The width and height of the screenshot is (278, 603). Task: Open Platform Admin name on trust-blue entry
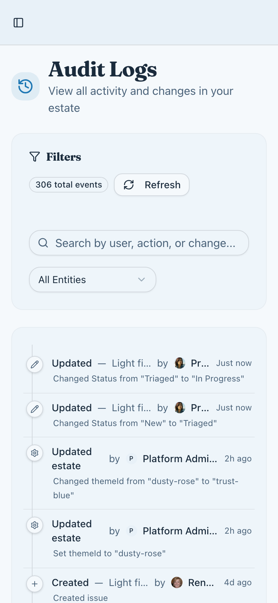[x=180, y=459]
